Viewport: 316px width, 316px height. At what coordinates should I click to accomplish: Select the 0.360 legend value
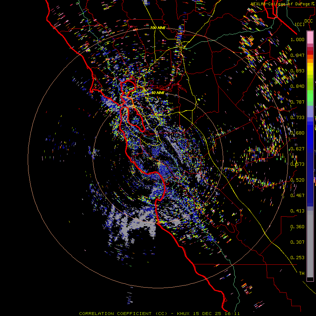point(297,227)
